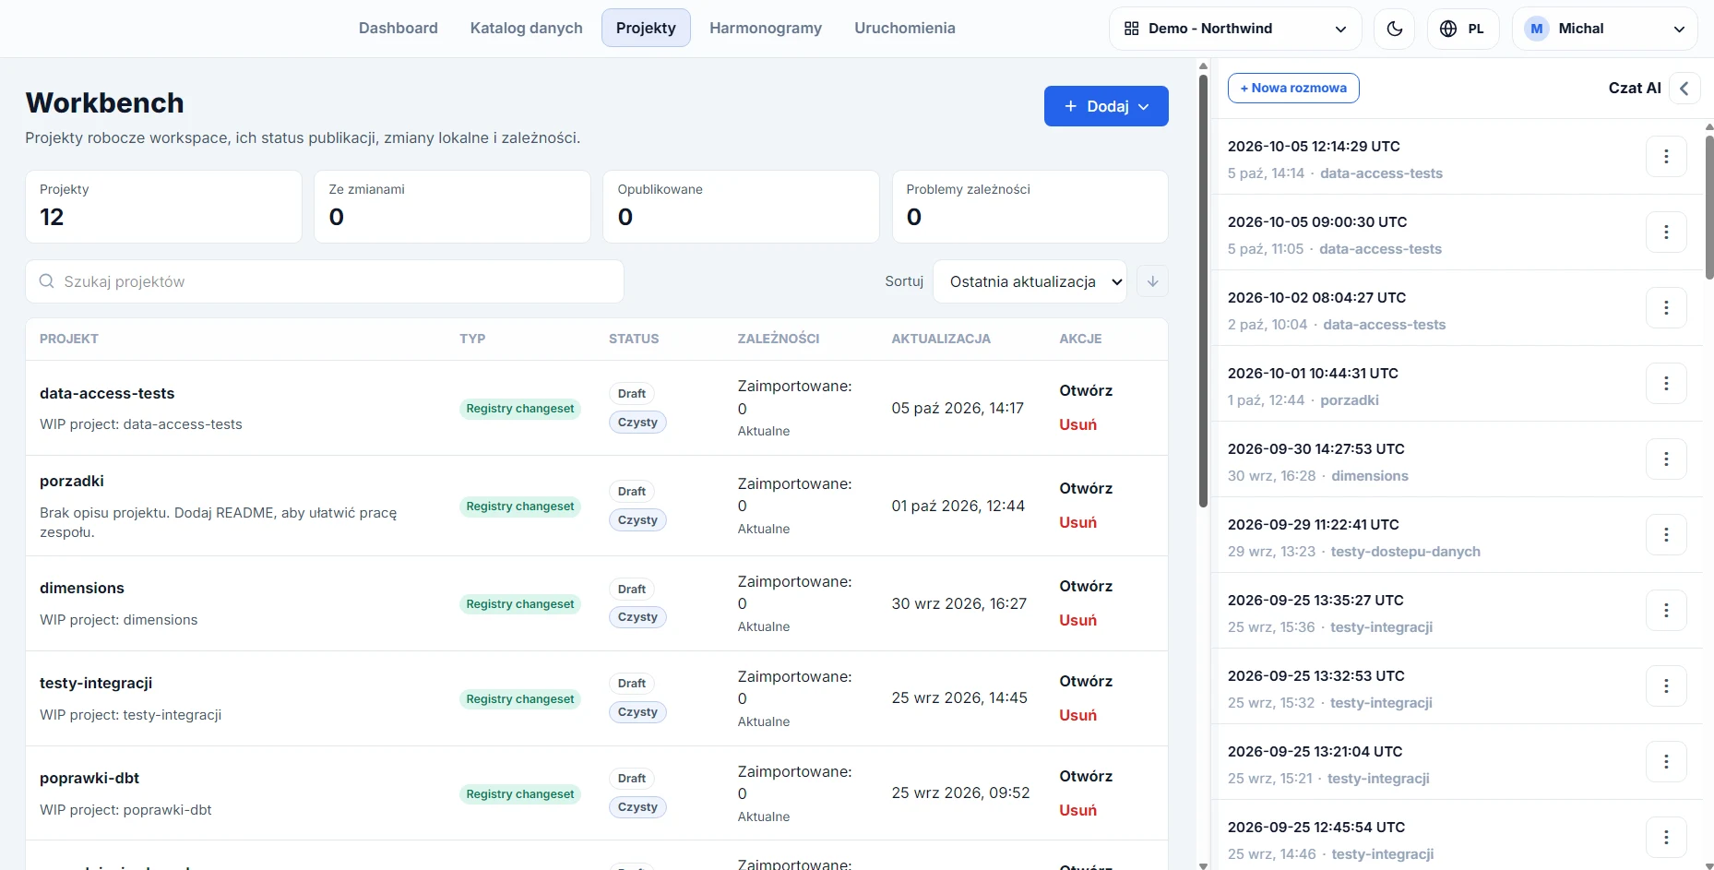Open menu for 2026-09-30 14:27:53 UTC chat

1666,459
